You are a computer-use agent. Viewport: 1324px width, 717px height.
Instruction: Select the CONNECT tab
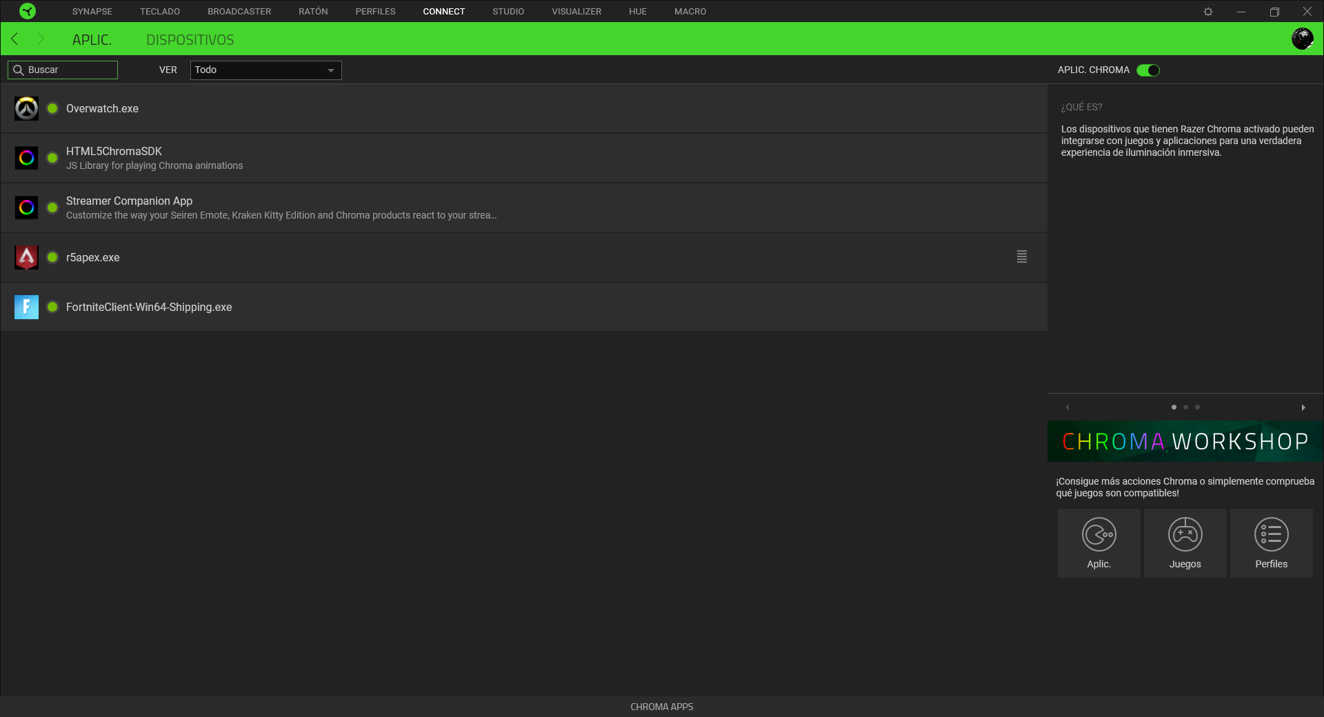(x=444, y=12)
